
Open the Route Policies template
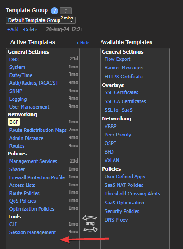point(24,193)
